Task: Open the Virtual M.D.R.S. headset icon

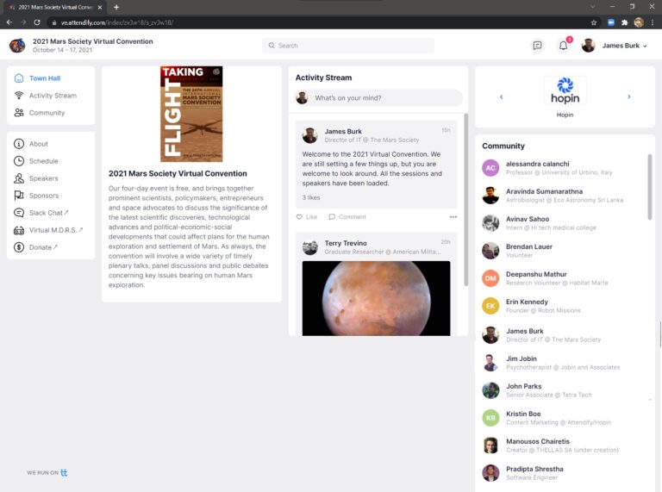Action: (19, 230)
